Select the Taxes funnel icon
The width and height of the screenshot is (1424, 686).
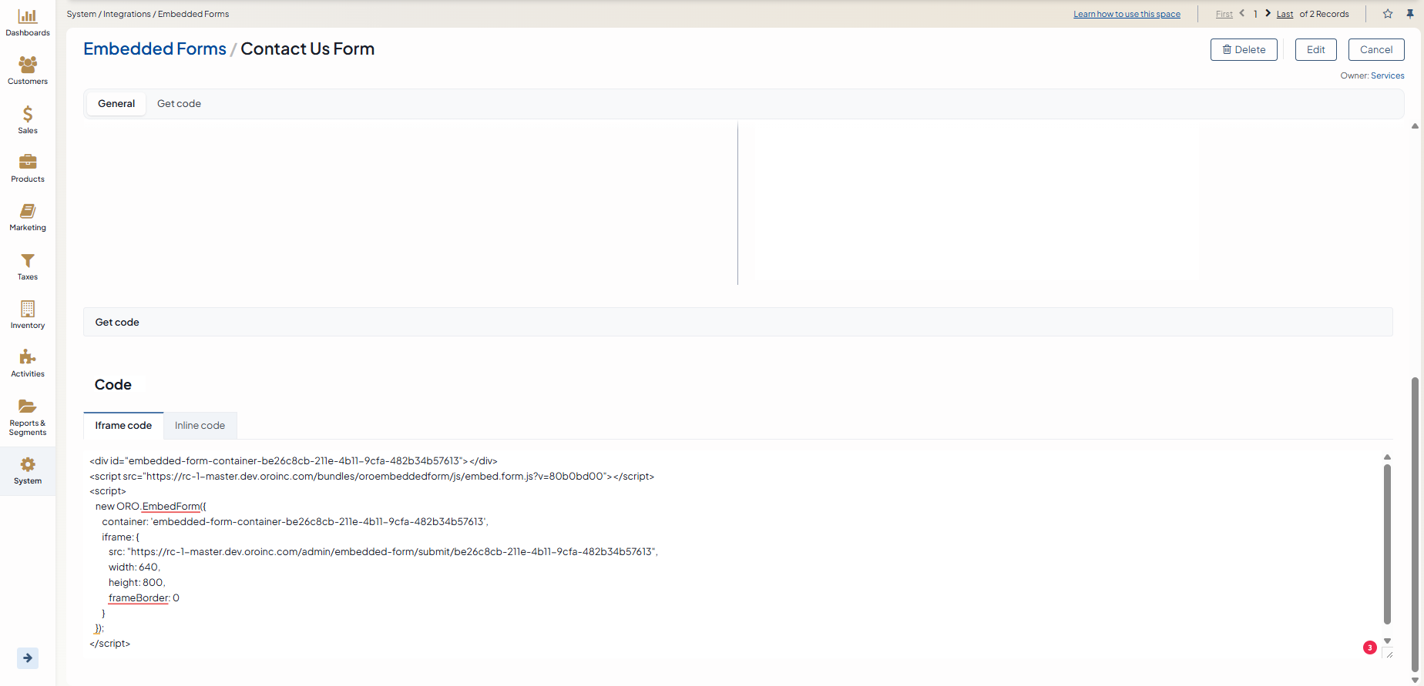pyautogui.click(x=28, y=261)
